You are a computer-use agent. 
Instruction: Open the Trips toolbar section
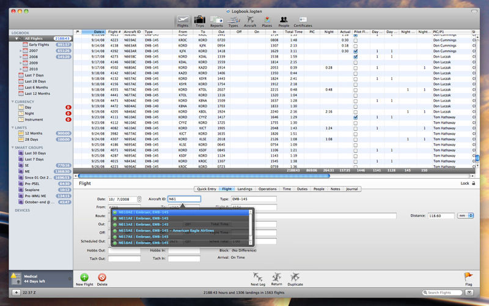tap(200, 21)
